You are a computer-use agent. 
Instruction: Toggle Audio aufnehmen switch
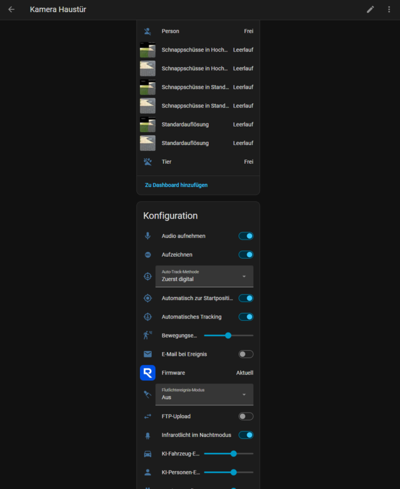coord(246,236)
